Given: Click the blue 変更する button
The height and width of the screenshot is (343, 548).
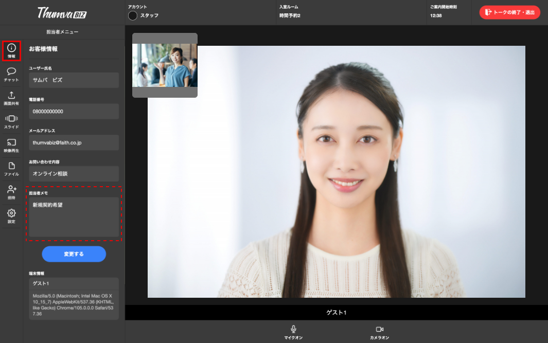Looking at the screenshot, I should pyautogui.click(x=74, y=254).
